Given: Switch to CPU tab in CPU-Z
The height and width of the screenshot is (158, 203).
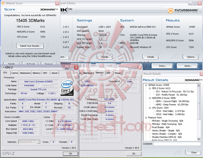Looking at the screenshot, I should point(5,73).
